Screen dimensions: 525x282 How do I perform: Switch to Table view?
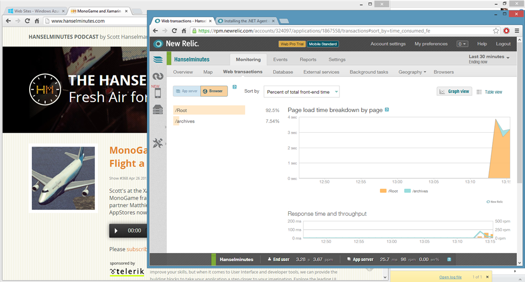pyautogui.click(x=490, y=92)
